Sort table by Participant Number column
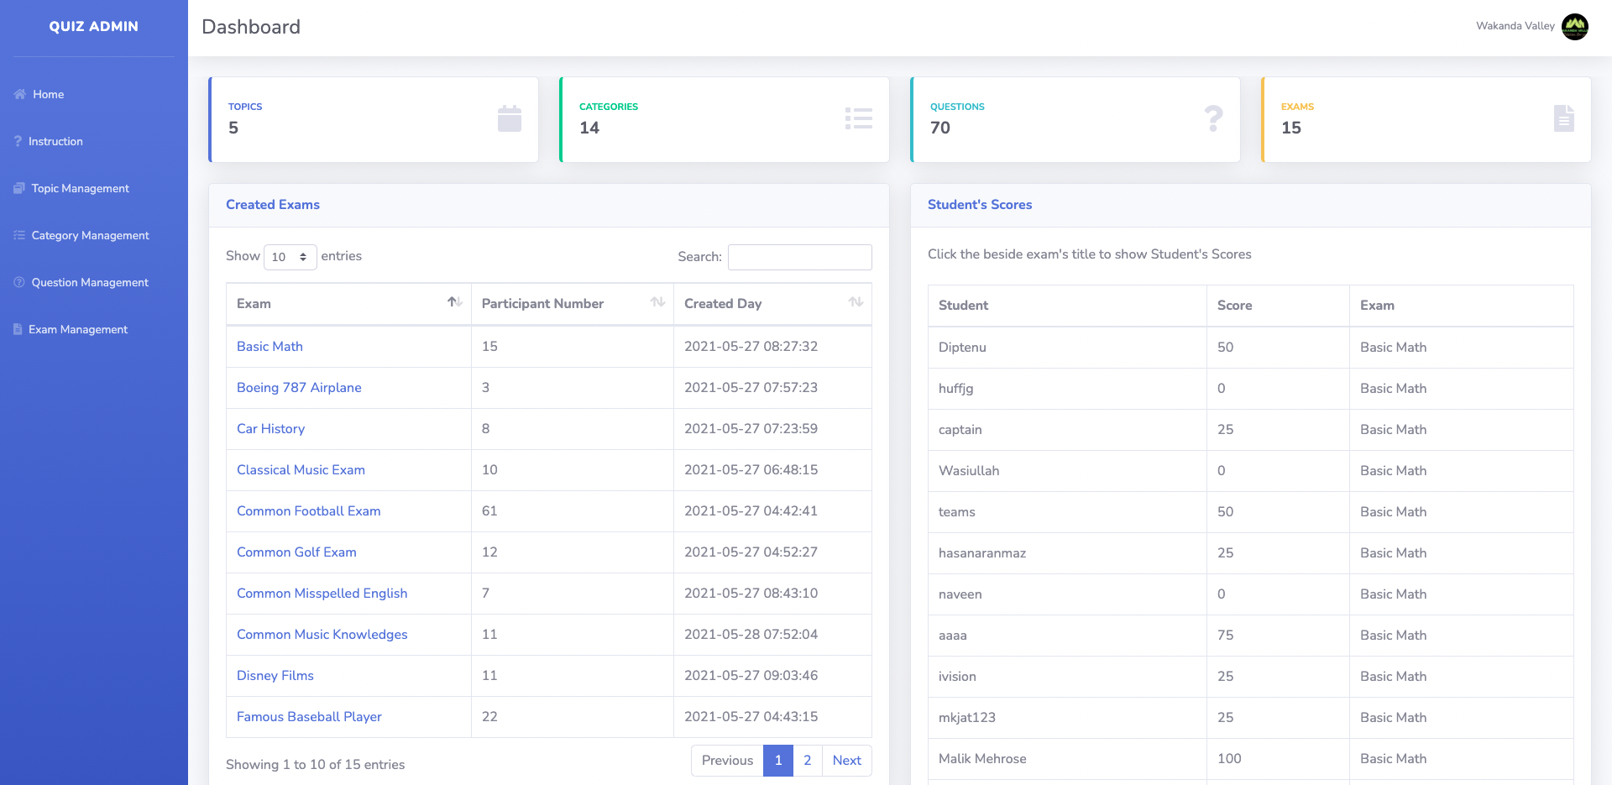 click(657, 302)
